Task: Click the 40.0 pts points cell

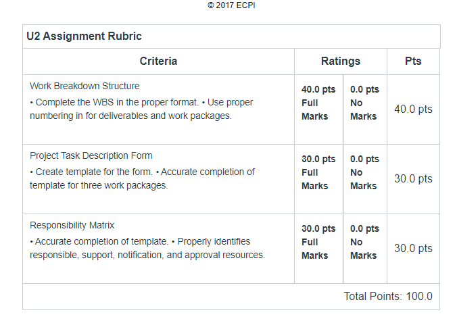Action: [x=413, y=109]
